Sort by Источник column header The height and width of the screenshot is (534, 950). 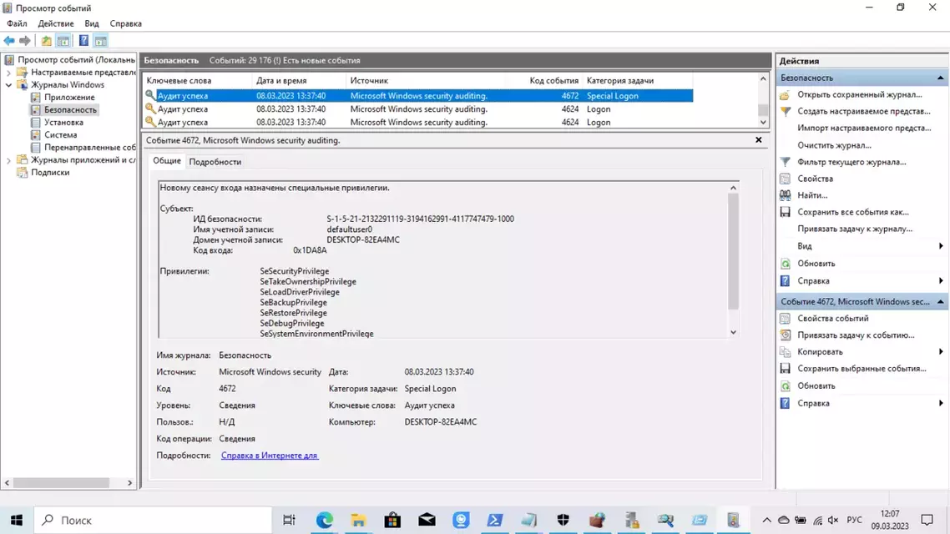[x=436, y=81]
